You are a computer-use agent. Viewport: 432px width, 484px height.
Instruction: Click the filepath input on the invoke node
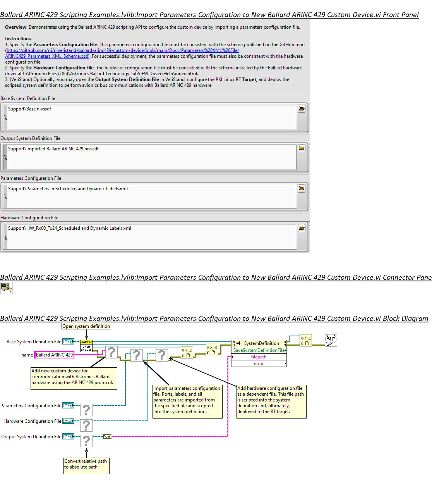point(259,357)
